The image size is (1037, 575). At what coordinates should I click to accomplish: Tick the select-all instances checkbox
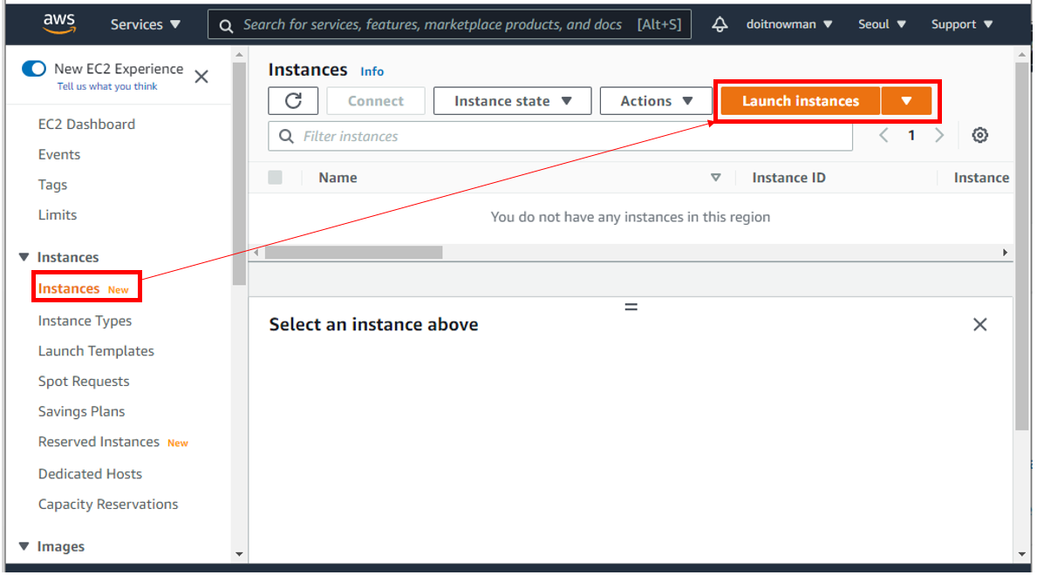coord(275,177)
